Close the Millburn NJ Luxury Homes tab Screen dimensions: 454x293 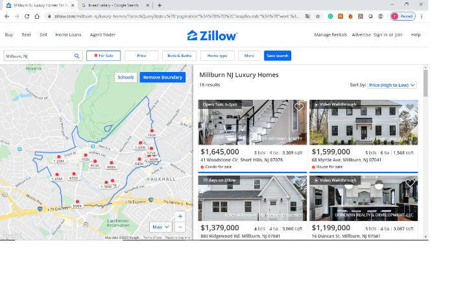(73, 5)
